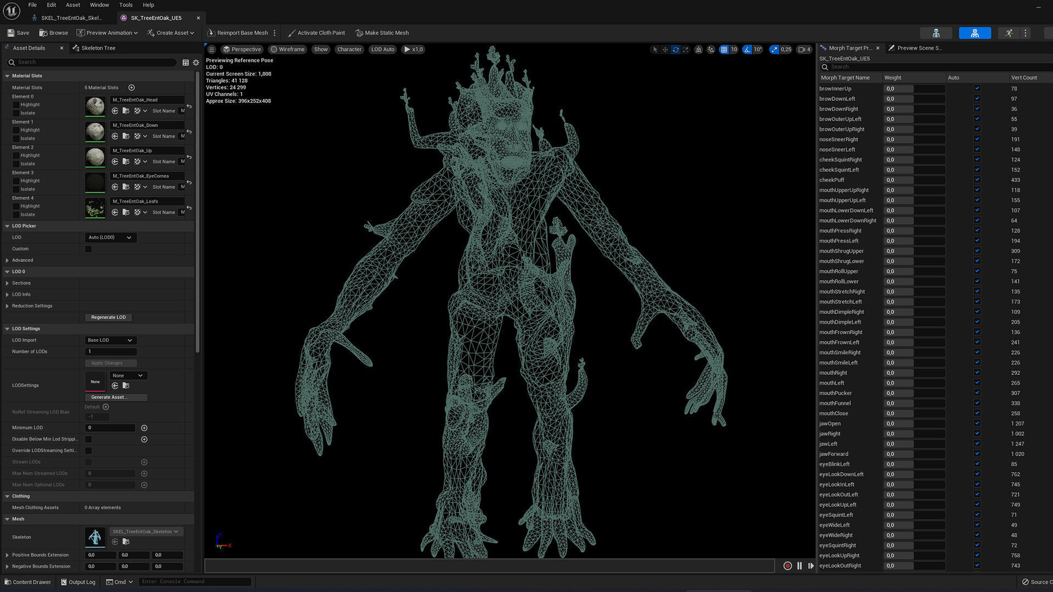Toggle Disable Below Min Lod Stripping checkbox
Screen dimensions: 1053x592
[x=88, y=439]
